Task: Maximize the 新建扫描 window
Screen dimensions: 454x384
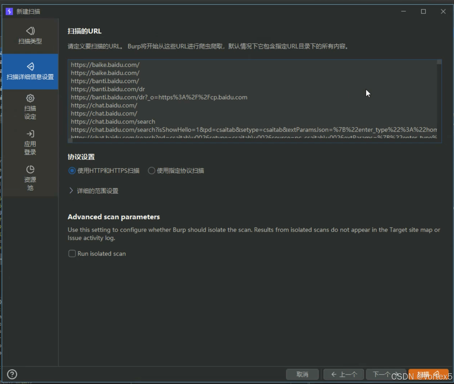Action: [423, 11]
